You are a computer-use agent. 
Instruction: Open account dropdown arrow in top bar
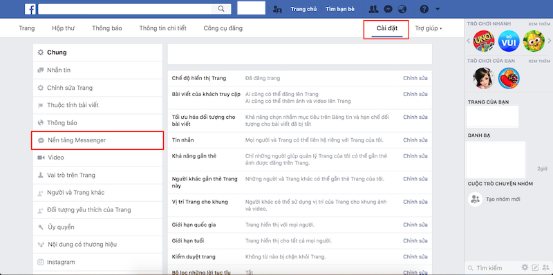coord(438,9)
